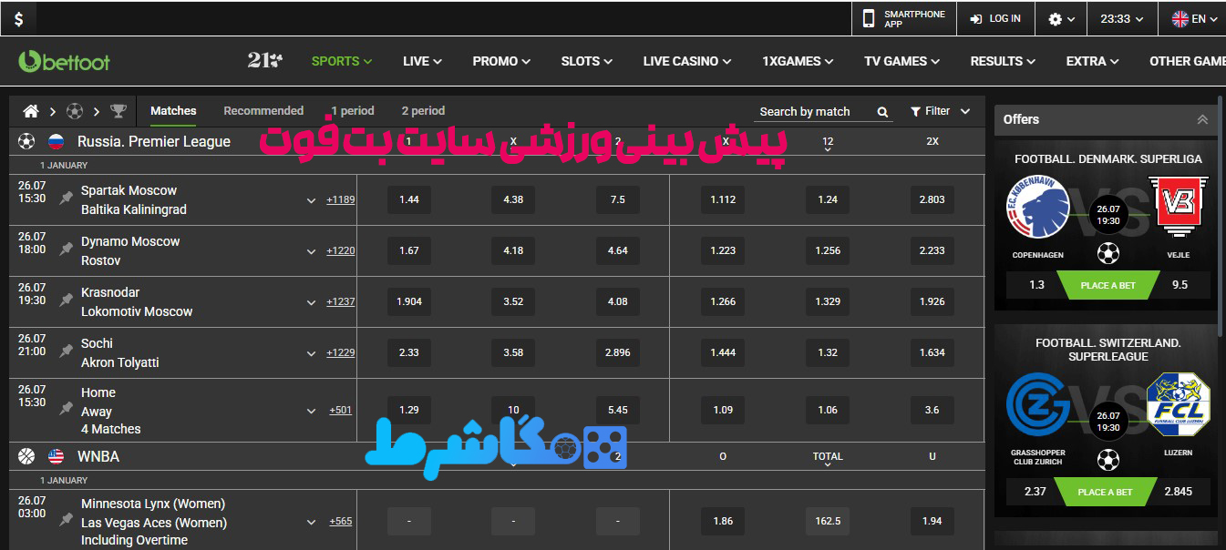
Task: Open the 1XGAMES menu
Action: pyautogui.click(x=798, y=61)
